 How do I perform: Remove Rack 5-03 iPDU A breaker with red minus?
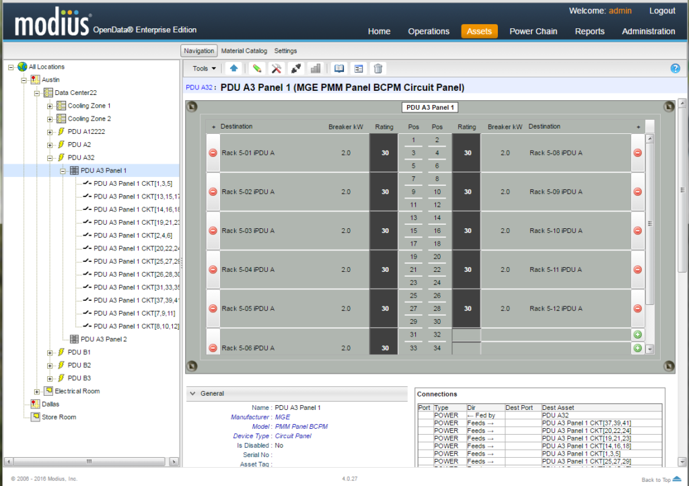point(213,231)
